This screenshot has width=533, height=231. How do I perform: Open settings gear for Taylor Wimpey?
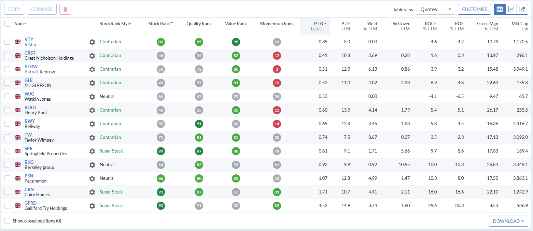92,138
